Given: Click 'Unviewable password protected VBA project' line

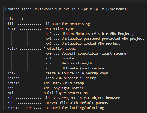Looking at the screenshot, I should 95,39.
